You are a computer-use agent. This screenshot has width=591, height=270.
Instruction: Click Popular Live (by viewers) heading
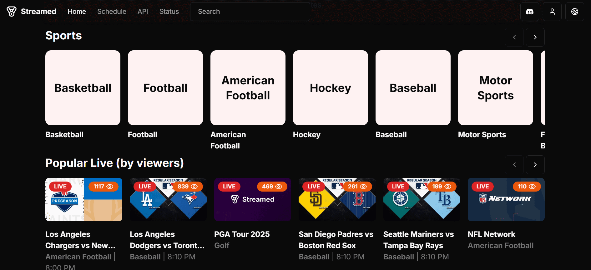[114, 163]
